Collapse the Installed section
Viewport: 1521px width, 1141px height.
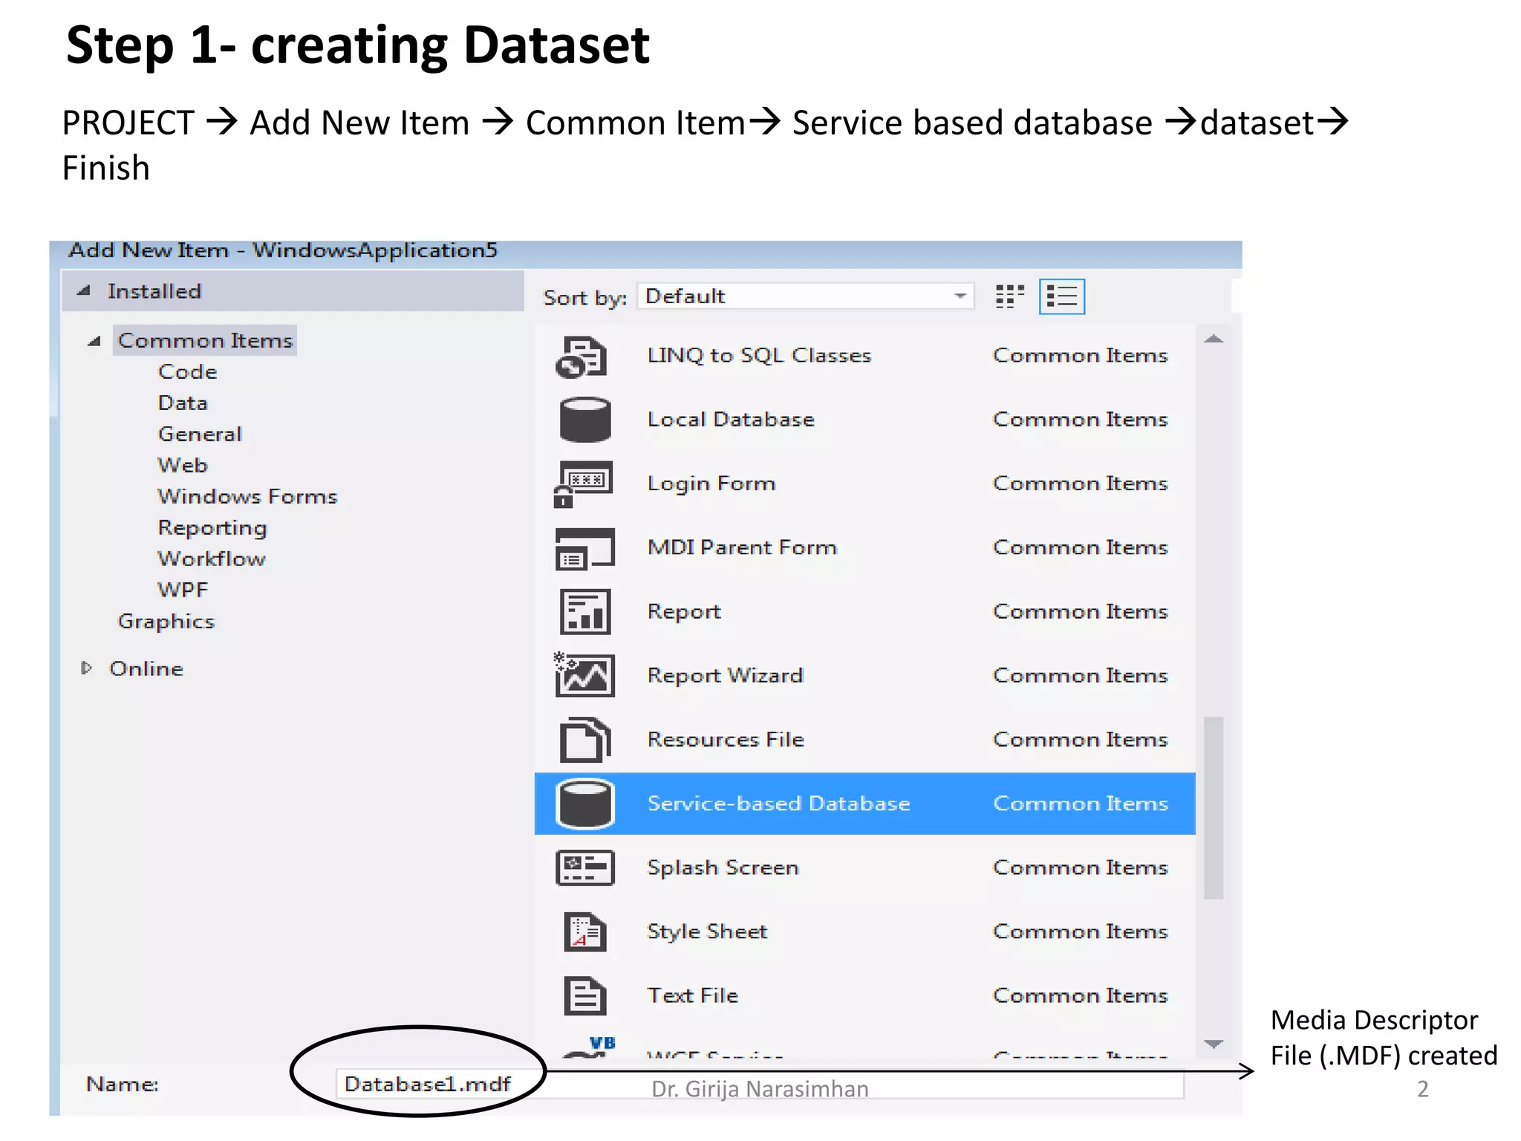[85, 291]
